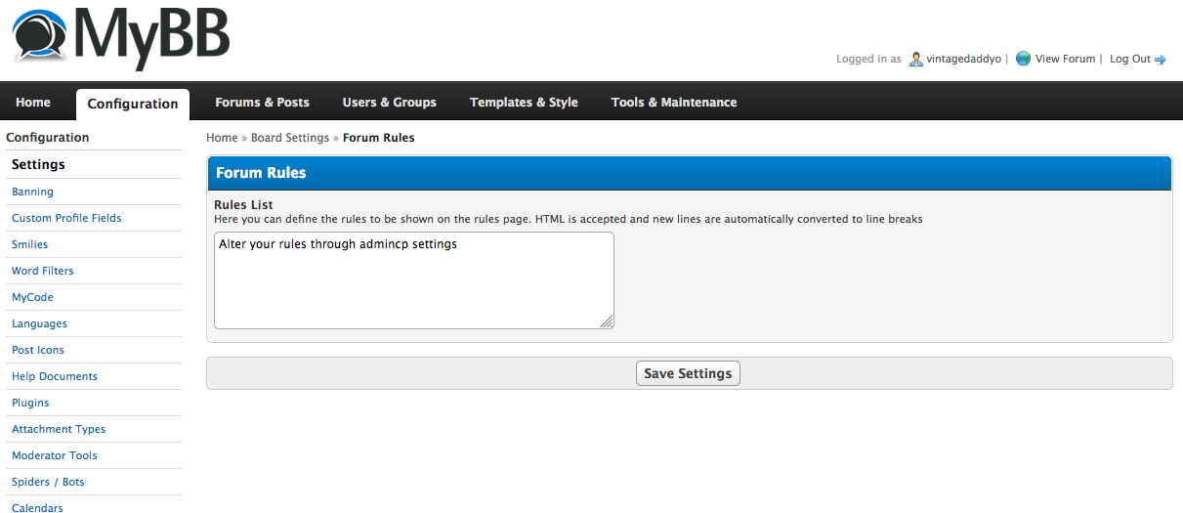Click the Forum Rules panel heading

pos(261,173)
